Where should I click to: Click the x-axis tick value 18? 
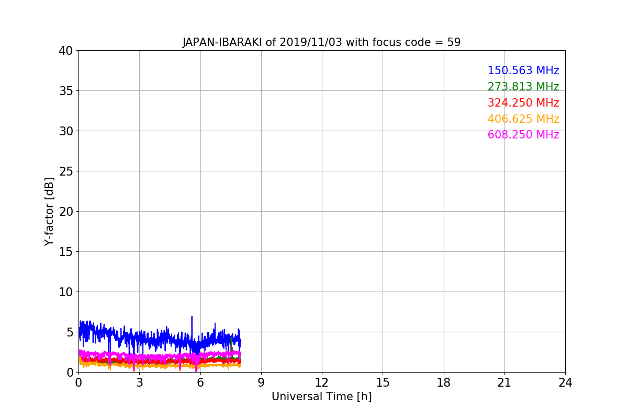coord(444,382)
